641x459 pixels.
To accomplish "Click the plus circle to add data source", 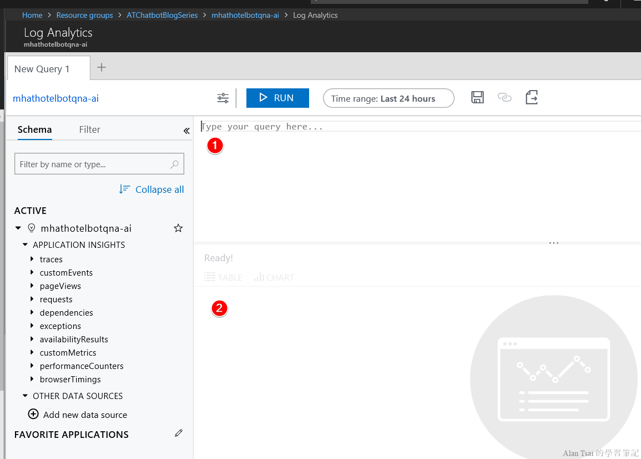I will point(33,414).
